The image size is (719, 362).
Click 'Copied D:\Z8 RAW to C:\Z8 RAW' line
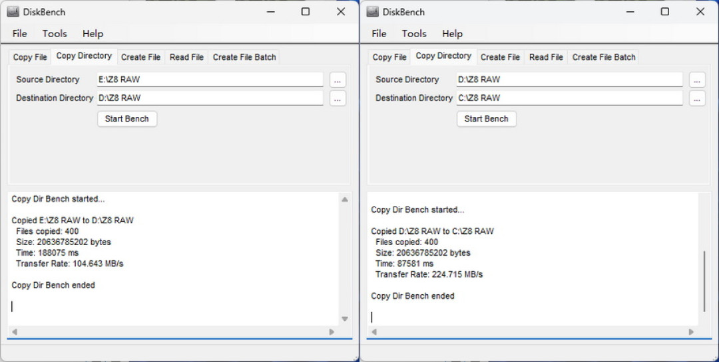point(433,231)
